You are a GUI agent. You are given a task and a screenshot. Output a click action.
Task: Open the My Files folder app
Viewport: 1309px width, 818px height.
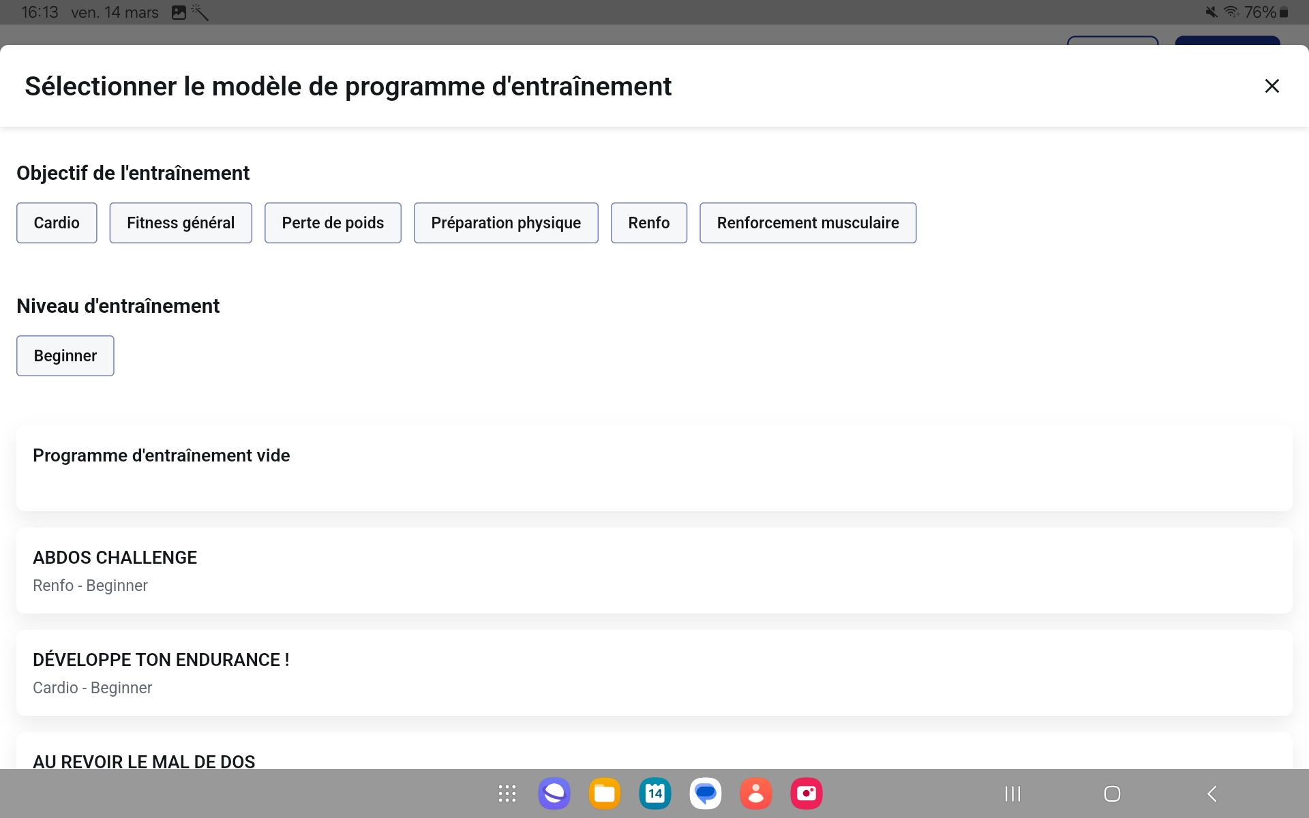[605, 793]
